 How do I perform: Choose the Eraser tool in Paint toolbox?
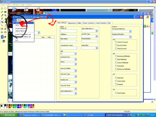point(2,12)
